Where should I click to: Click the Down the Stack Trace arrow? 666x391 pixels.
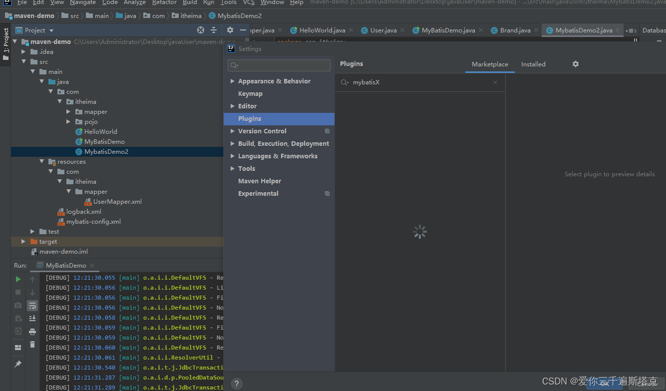click(32, 292)
